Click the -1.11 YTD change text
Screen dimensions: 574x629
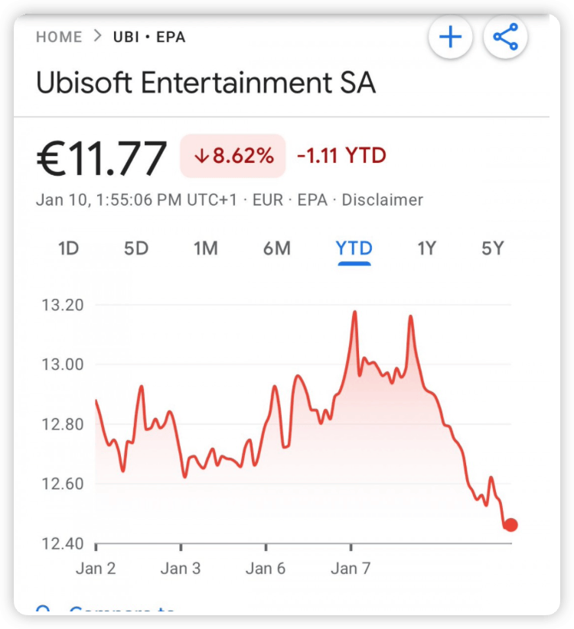tap(341, 156)
